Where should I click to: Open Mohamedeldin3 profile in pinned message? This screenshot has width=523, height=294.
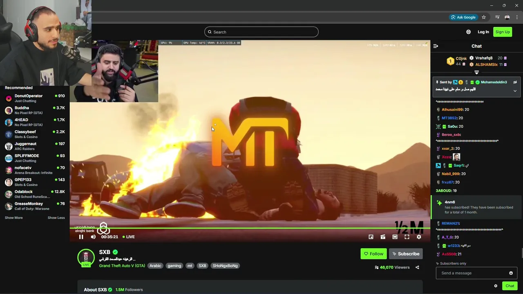494,82
